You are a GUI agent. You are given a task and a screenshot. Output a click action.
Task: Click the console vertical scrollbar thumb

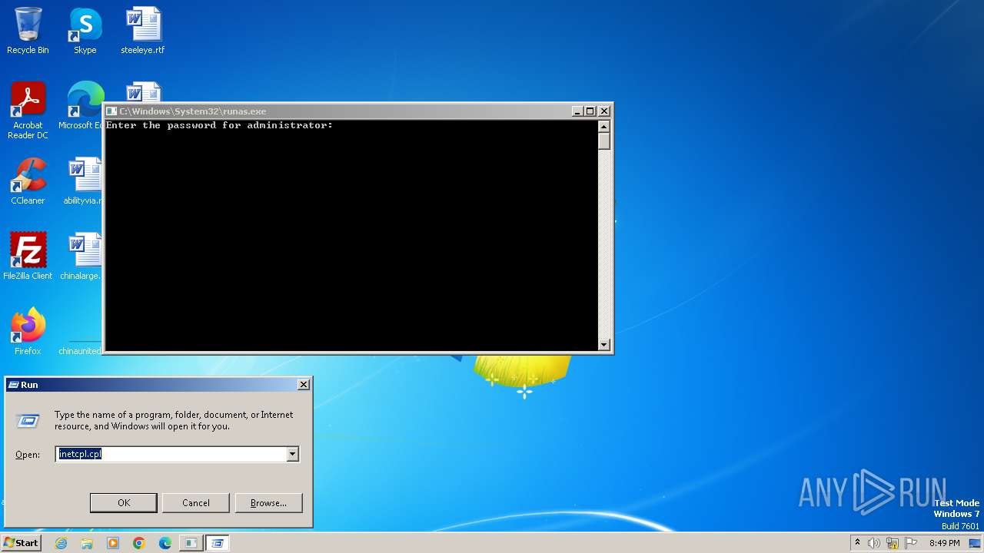604,141
